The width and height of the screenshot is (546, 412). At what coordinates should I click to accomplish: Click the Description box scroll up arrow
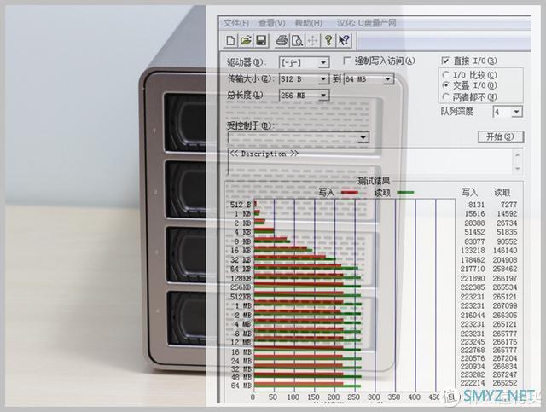(x=518, y=154)
